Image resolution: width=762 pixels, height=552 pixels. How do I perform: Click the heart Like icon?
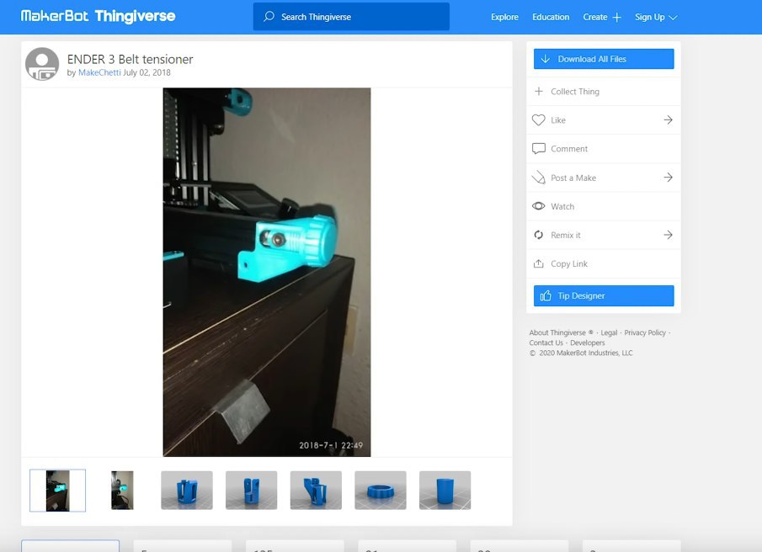[x=539, y=120]
